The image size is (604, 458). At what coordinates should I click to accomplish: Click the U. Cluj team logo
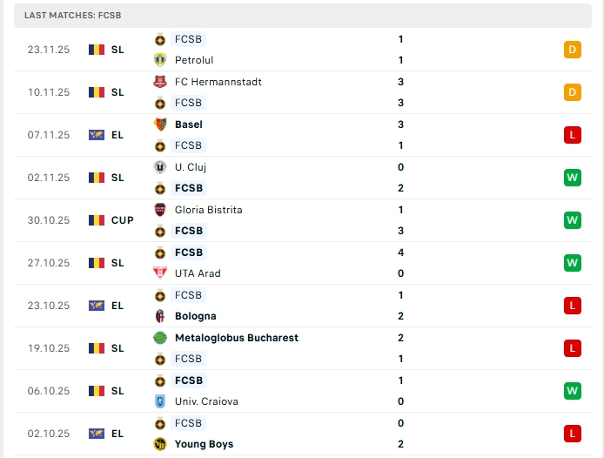pos(160,167)
